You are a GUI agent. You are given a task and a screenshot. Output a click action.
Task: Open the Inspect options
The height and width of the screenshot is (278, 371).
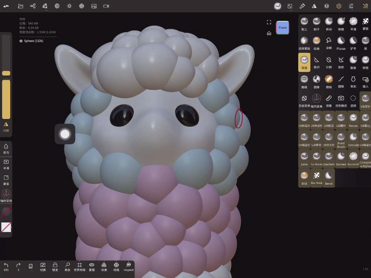coord(128,267)
